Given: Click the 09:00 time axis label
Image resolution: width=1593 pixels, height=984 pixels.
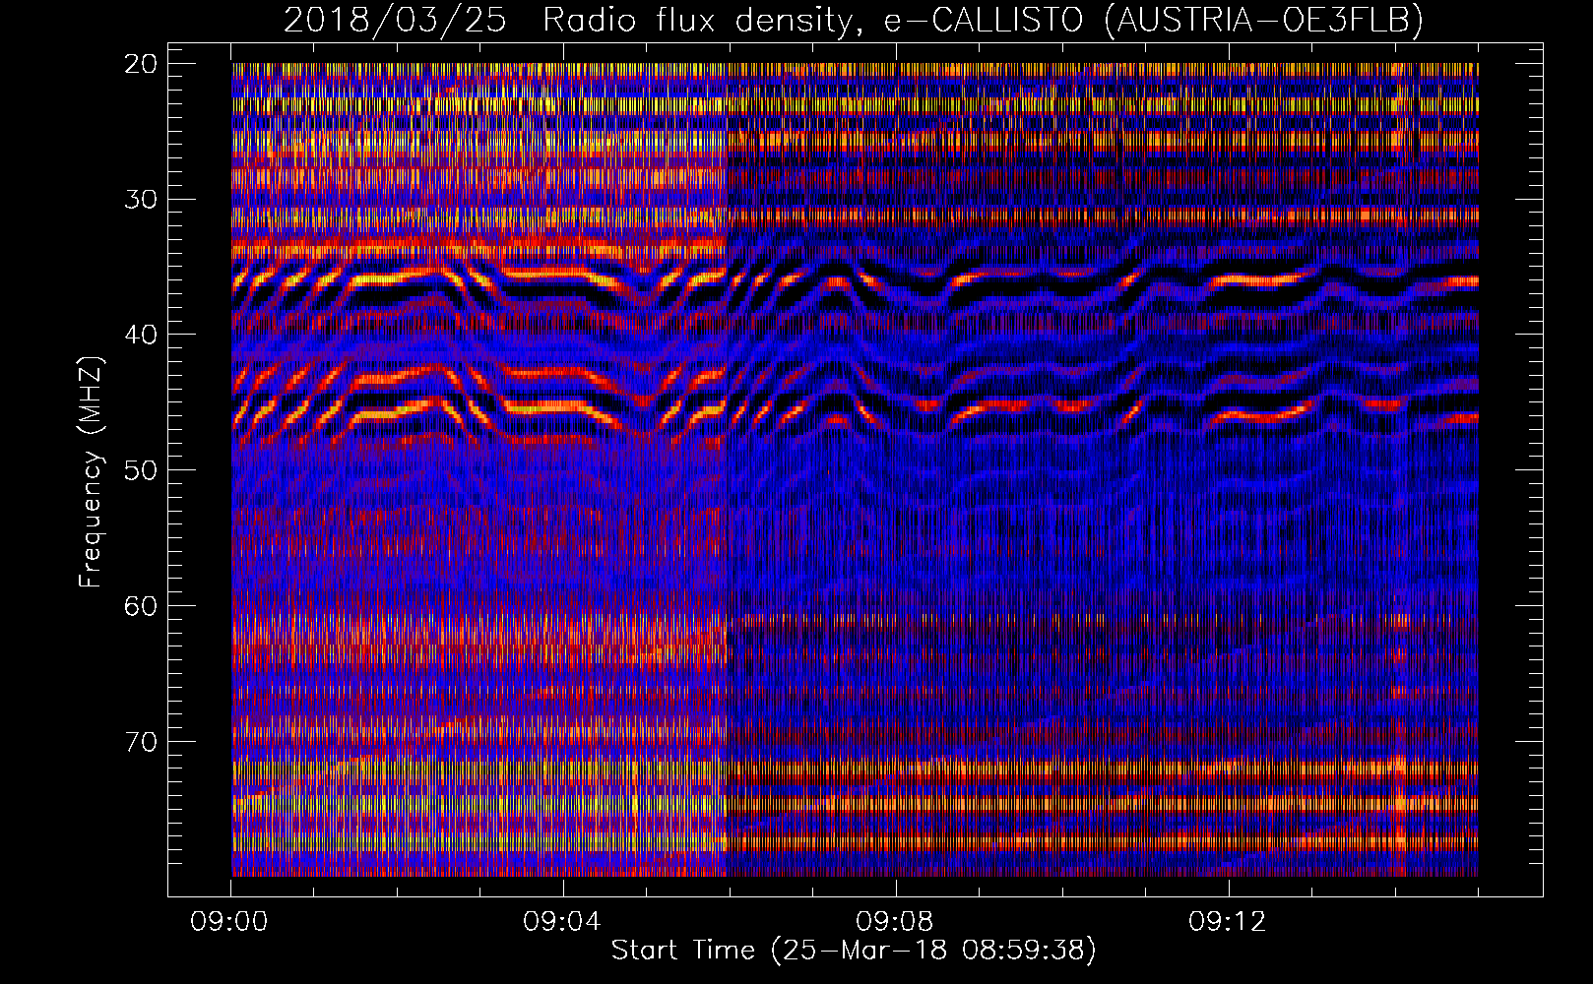Looking at the screenshot, I should click(x=229, y=922).
